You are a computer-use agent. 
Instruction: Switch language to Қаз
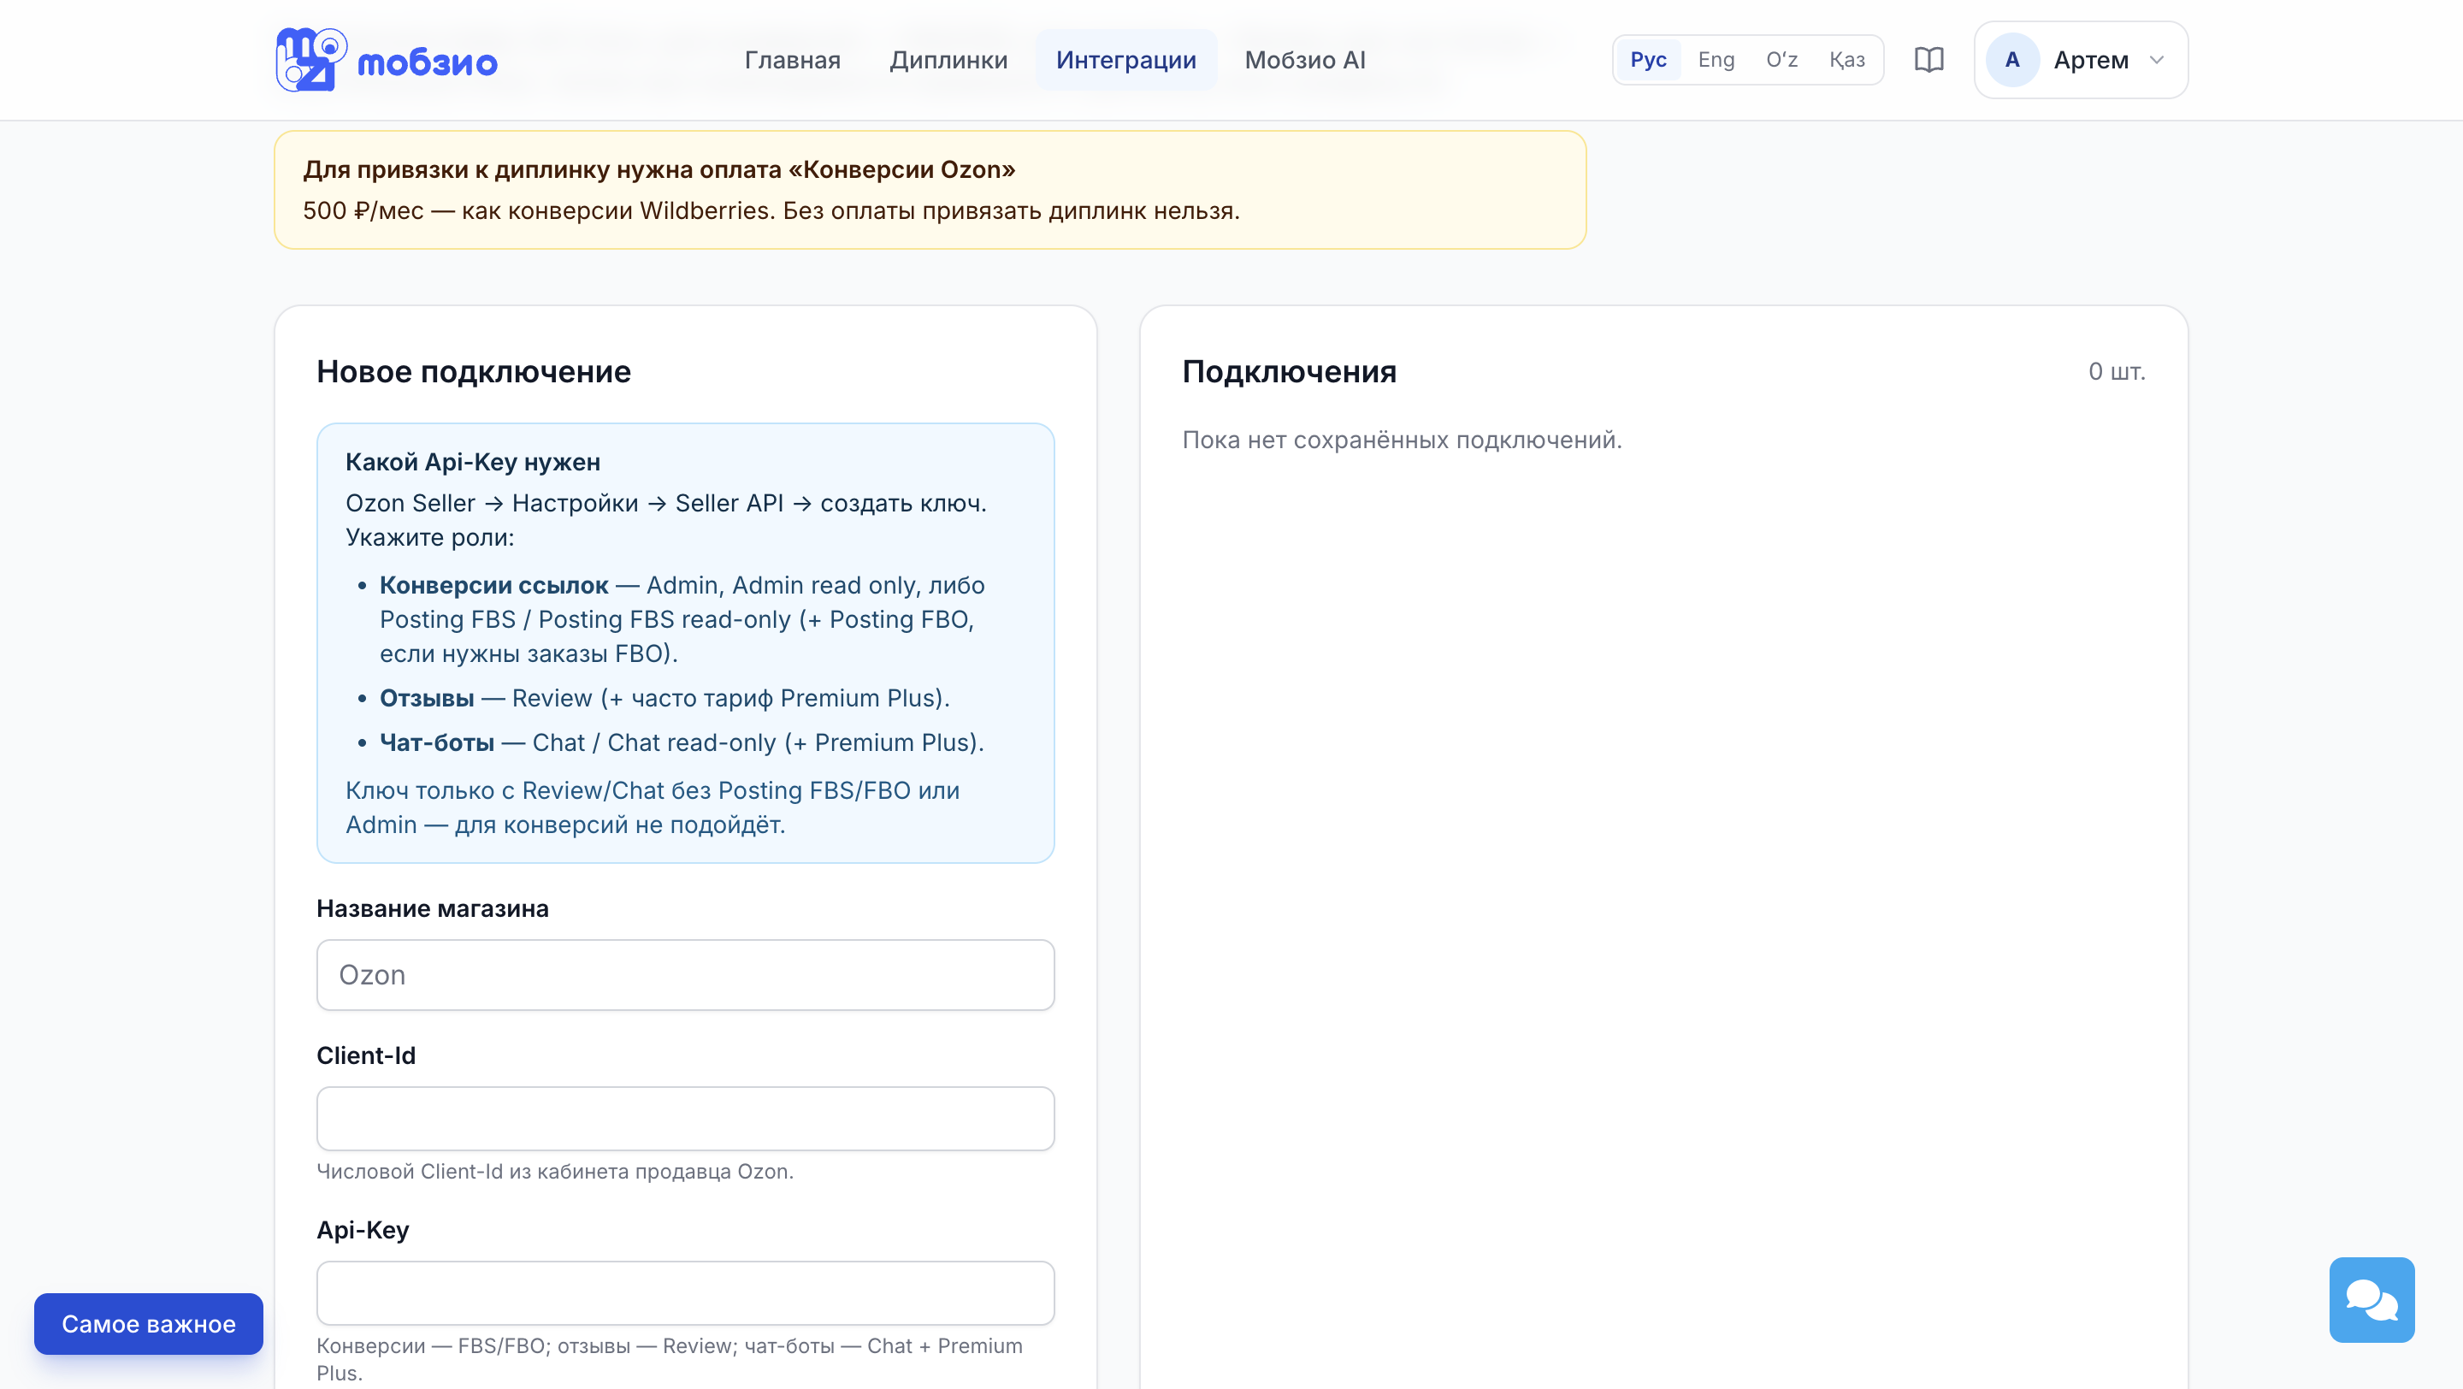[x=1846, y=60]
